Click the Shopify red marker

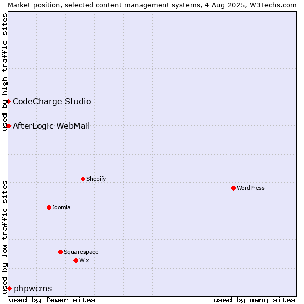click(x=83, y=179)
